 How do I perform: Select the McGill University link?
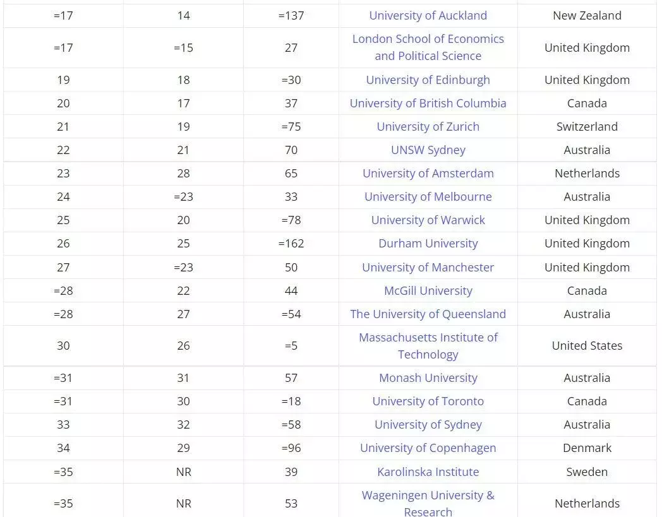pos(428,291)
